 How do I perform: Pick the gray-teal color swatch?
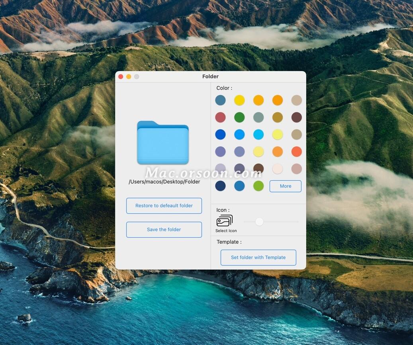258,117
